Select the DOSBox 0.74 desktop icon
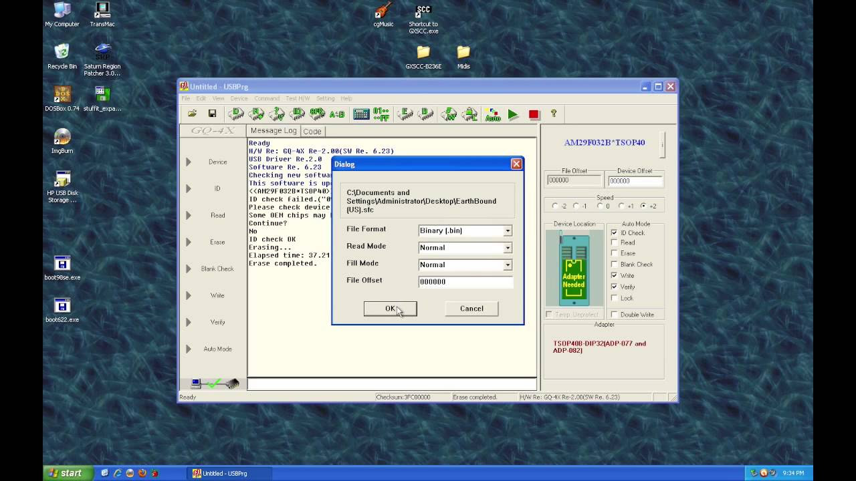 pyautogui.click(x=62, y=99)
